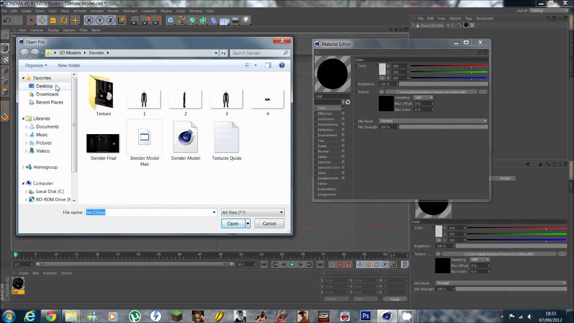The height and width of the screenshot is (323, 574).
Task: Open the material manager Texture menu
Action: [66, 273]
